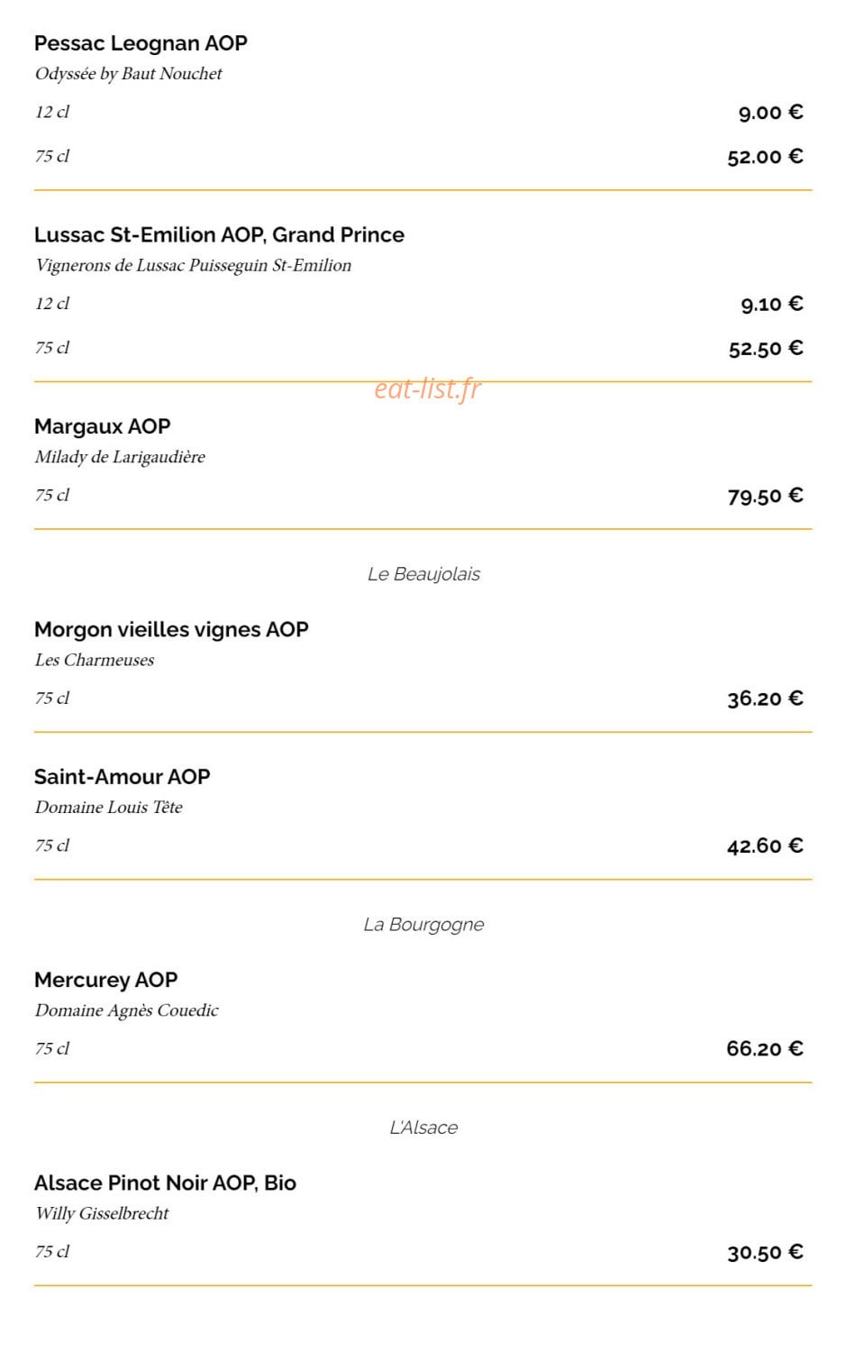Select the L'Alsace section heading
This screenshot has height=1352, width=855.
423,1128
